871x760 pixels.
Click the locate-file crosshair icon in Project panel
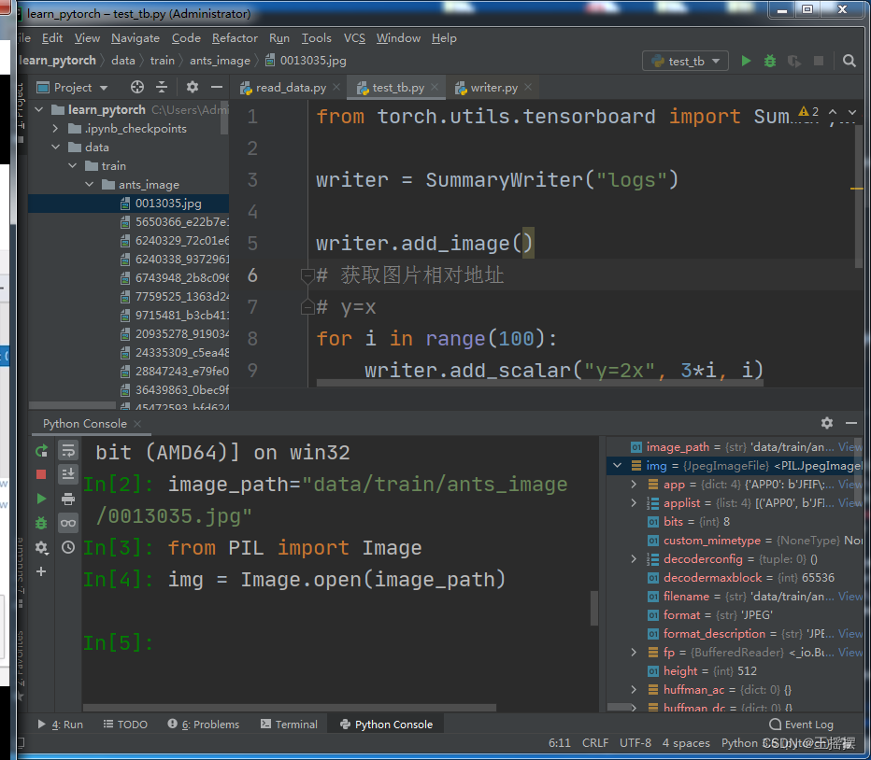point(137,87)
